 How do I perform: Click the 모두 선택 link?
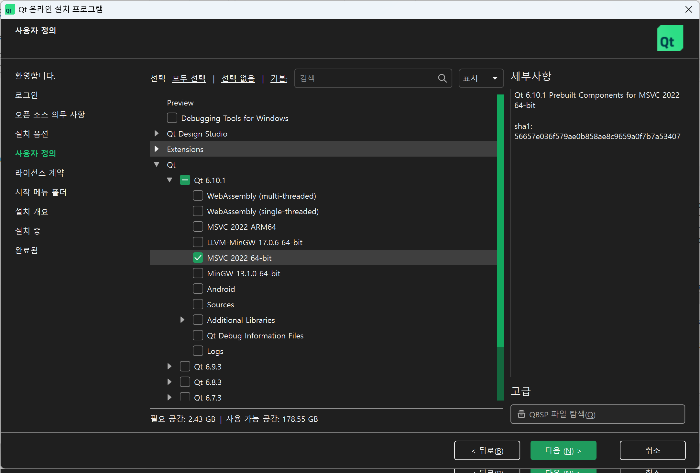189,78
